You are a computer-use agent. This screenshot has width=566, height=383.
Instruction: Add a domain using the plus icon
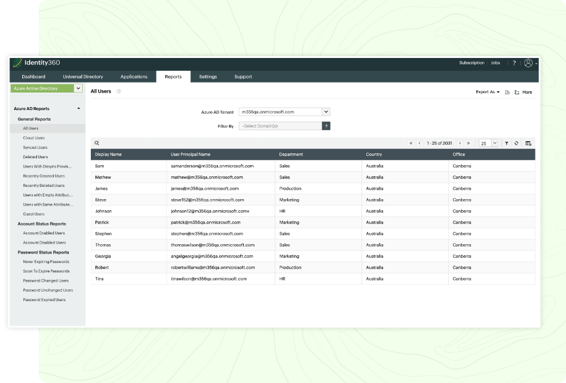[326, 125]
